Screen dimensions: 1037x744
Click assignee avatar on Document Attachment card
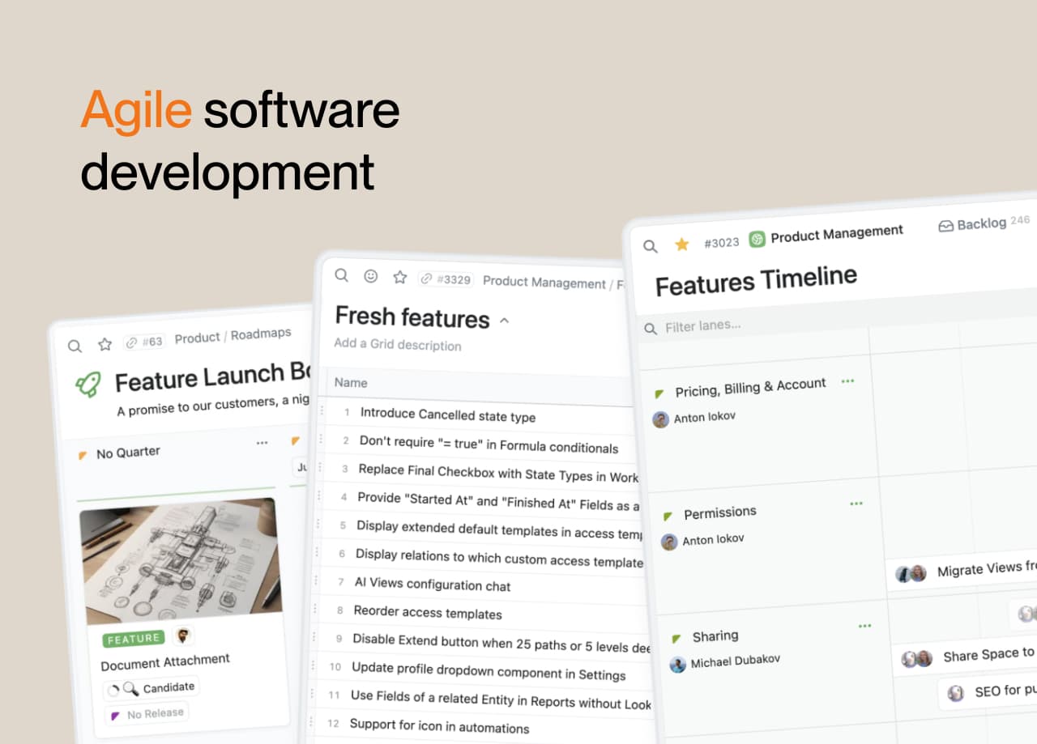click(184, 636)
